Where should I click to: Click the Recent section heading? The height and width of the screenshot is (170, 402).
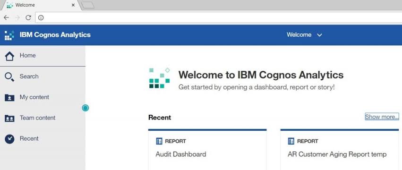point(160,118)
